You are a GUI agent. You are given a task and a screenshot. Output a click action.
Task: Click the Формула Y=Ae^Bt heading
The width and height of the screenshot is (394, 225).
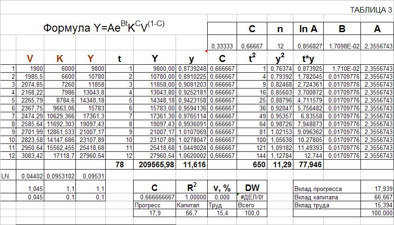tap(104, 27)
